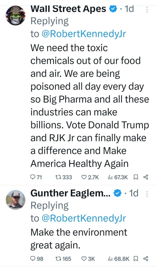
Task: Bookmark Gunther Eagleman's tweet
Action: [136, 259]
